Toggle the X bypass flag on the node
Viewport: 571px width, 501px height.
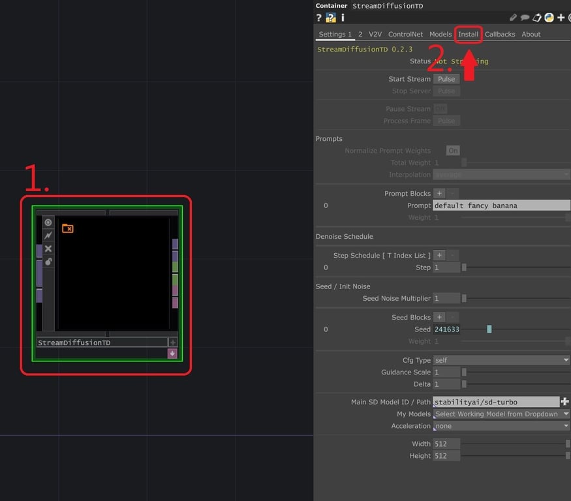[x=48, y=249]
